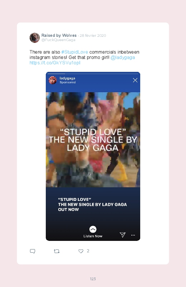
Task: Click the ladygaga story profile picture
Action: [x=53, y=80]
